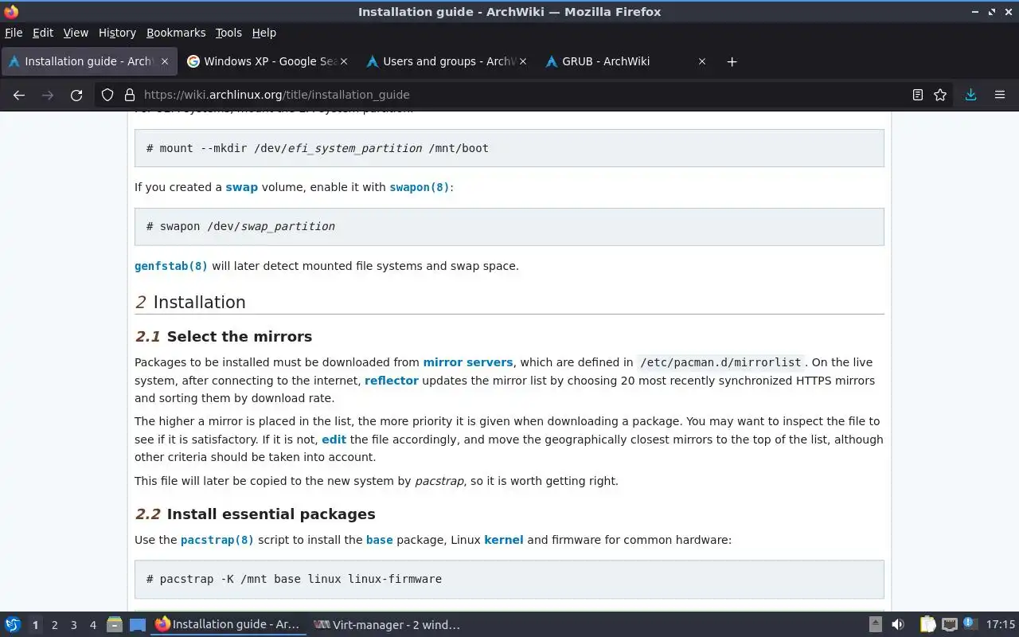Open a new tab with plus button
Image resolution: width=1019 pixels, height=637 pixels.
click(732, 61)
